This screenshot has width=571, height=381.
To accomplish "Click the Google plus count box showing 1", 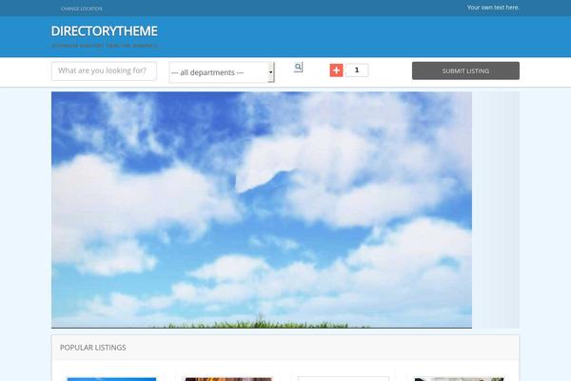I will click(x=357, y=70).
